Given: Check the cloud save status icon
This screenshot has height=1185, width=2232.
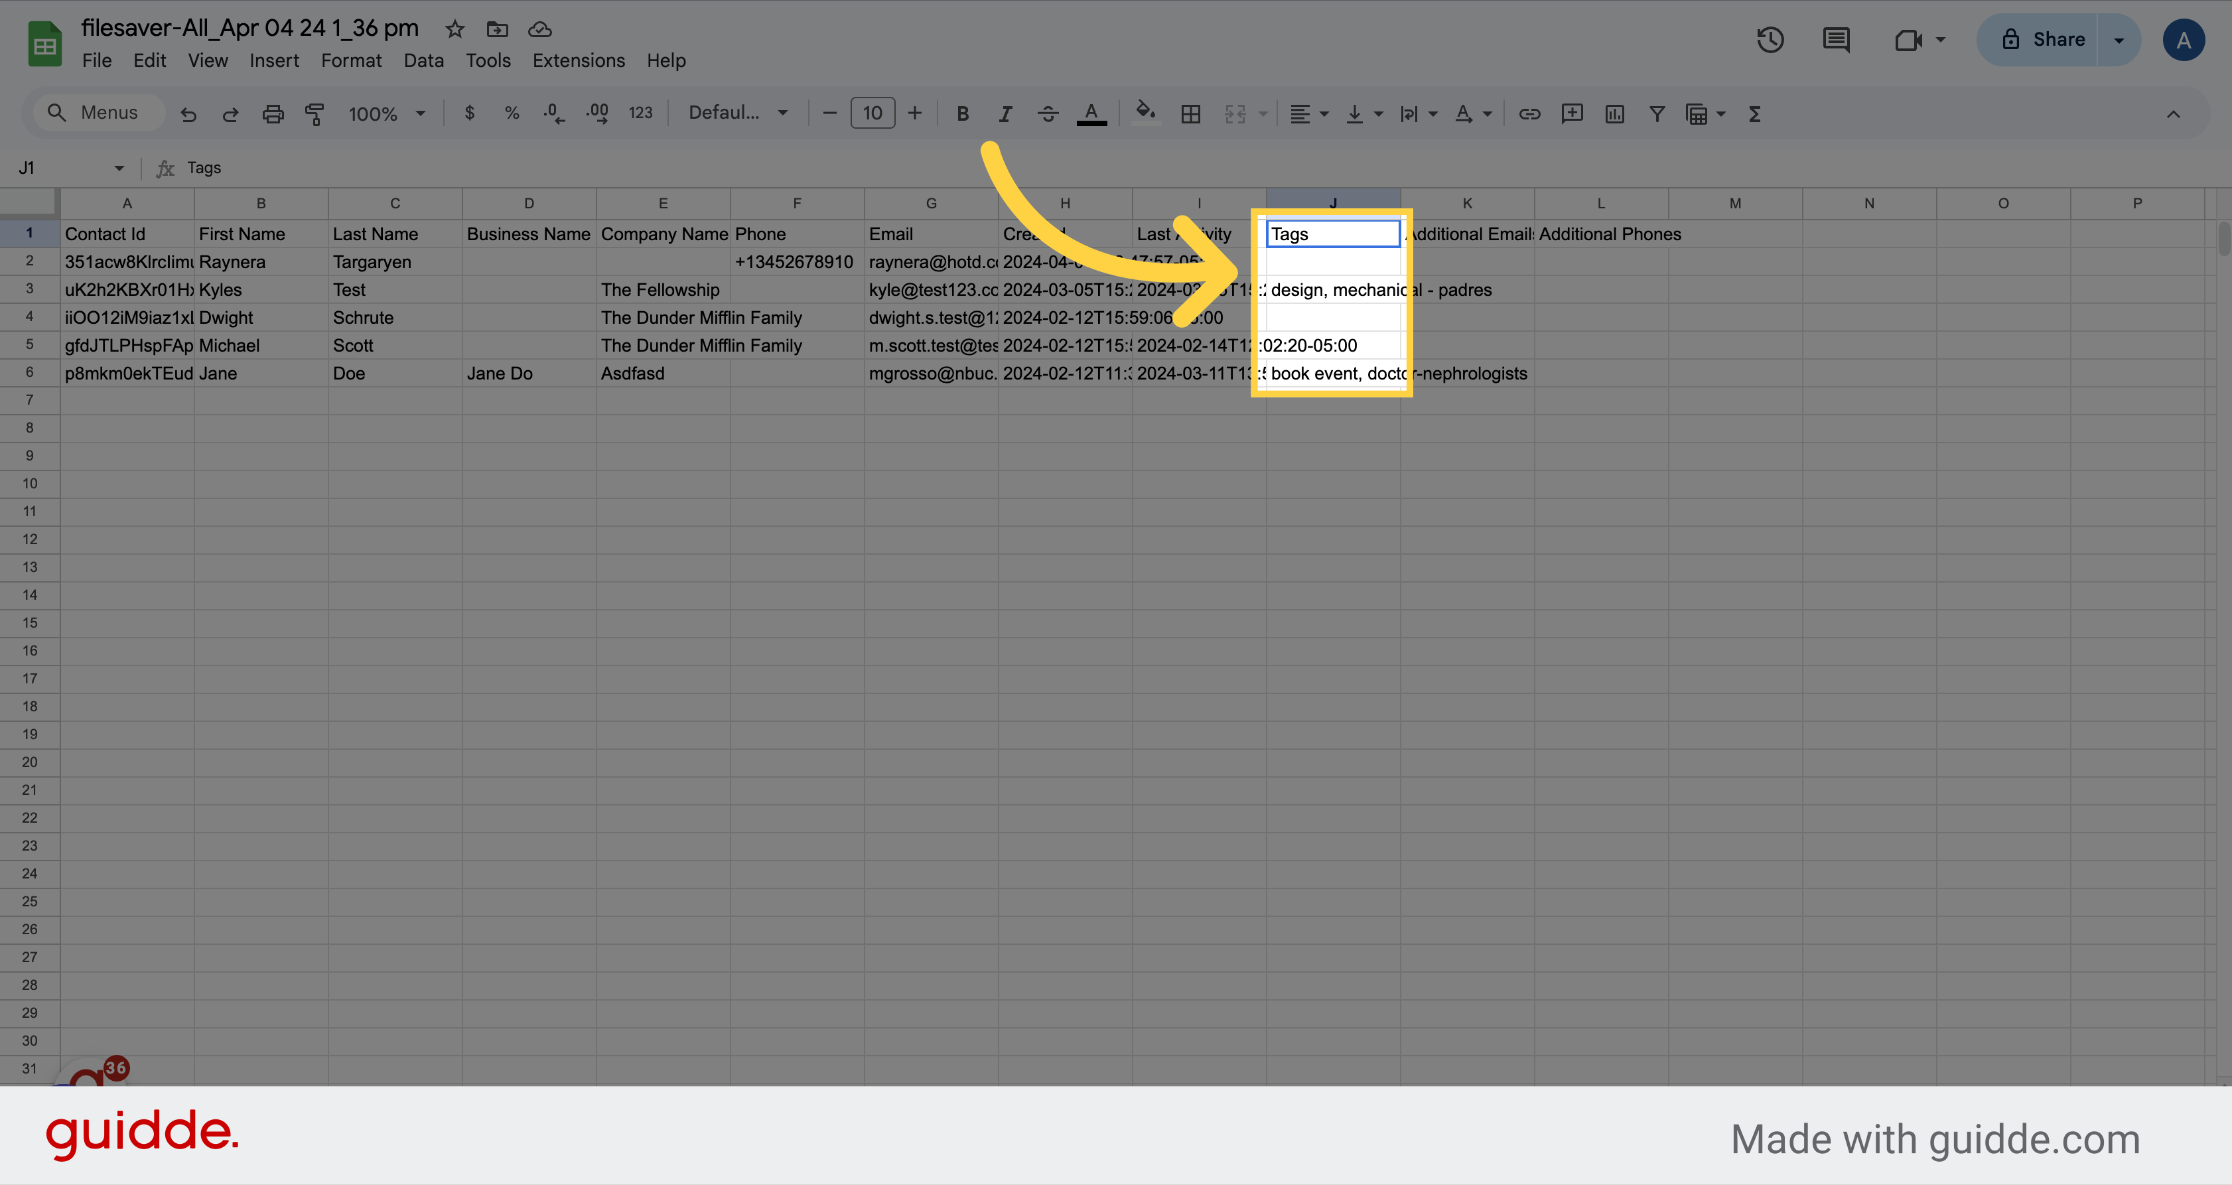Looking at the screenshot, I should tap(540, 29).
